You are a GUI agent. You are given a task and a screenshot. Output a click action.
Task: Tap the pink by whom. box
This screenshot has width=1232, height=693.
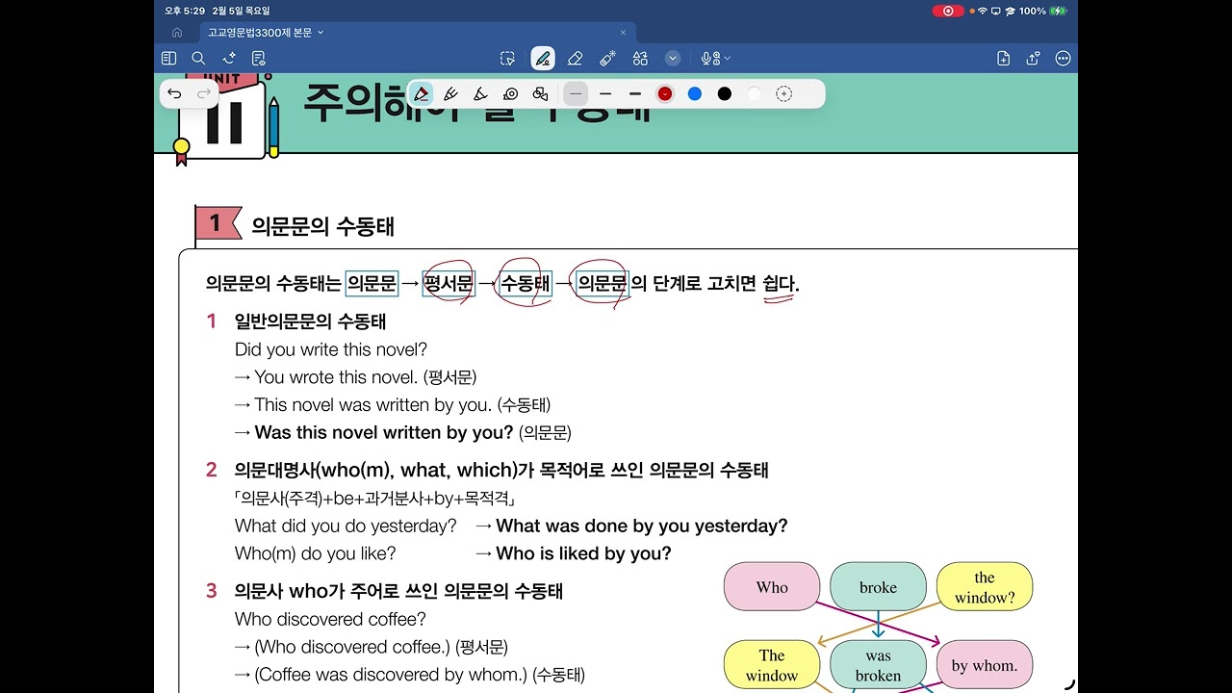click(x=985, y=665)
